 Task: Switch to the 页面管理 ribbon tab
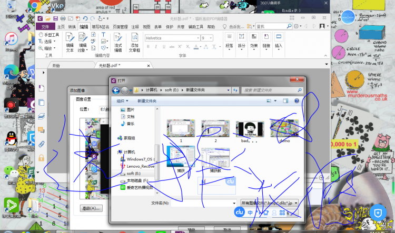coord(120,27)
